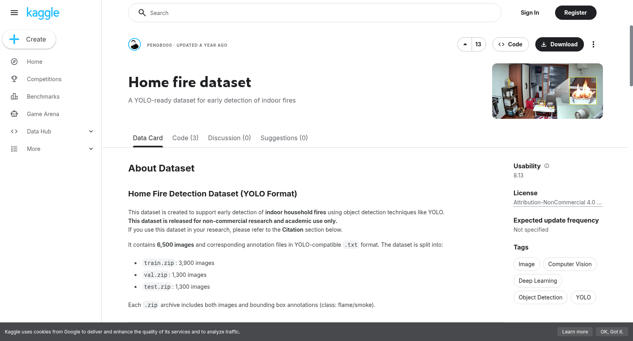Screen dimensions: 633x341
Task: Download the dataset
Action: [559, 44]
